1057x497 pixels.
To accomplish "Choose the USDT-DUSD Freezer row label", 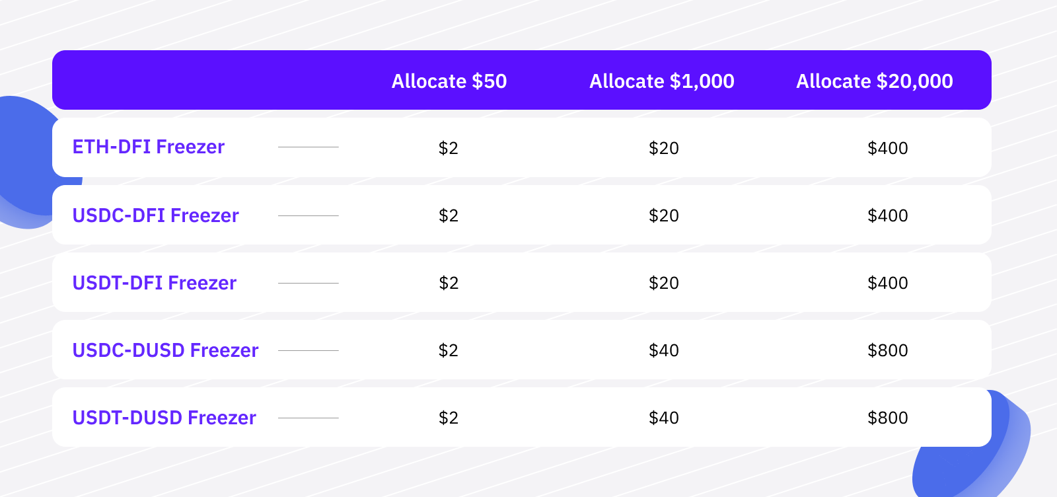I will [164, 418].
